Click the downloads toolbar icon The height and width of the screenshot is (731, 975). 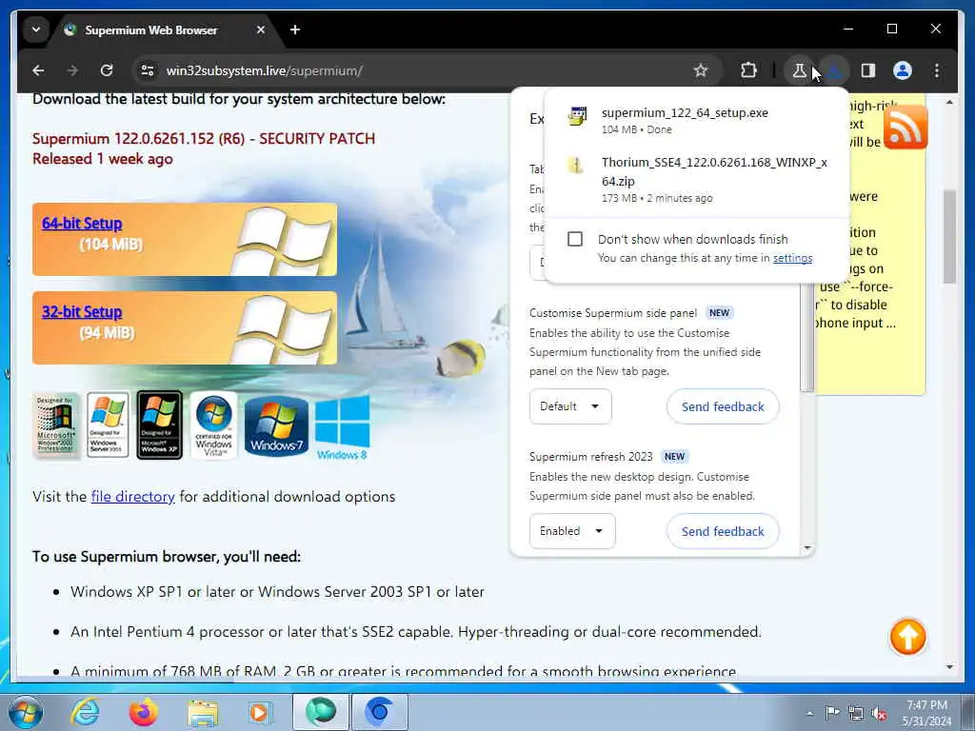click(x=834, y=70)
